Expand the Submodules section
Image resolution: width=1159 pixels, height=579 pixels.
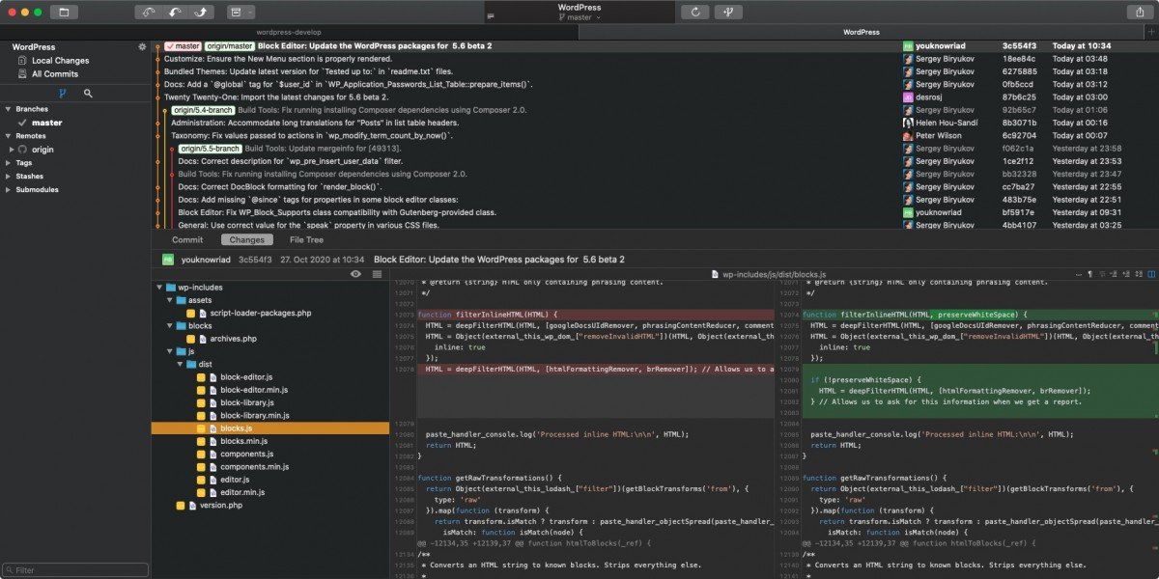(x=8, y=190)
